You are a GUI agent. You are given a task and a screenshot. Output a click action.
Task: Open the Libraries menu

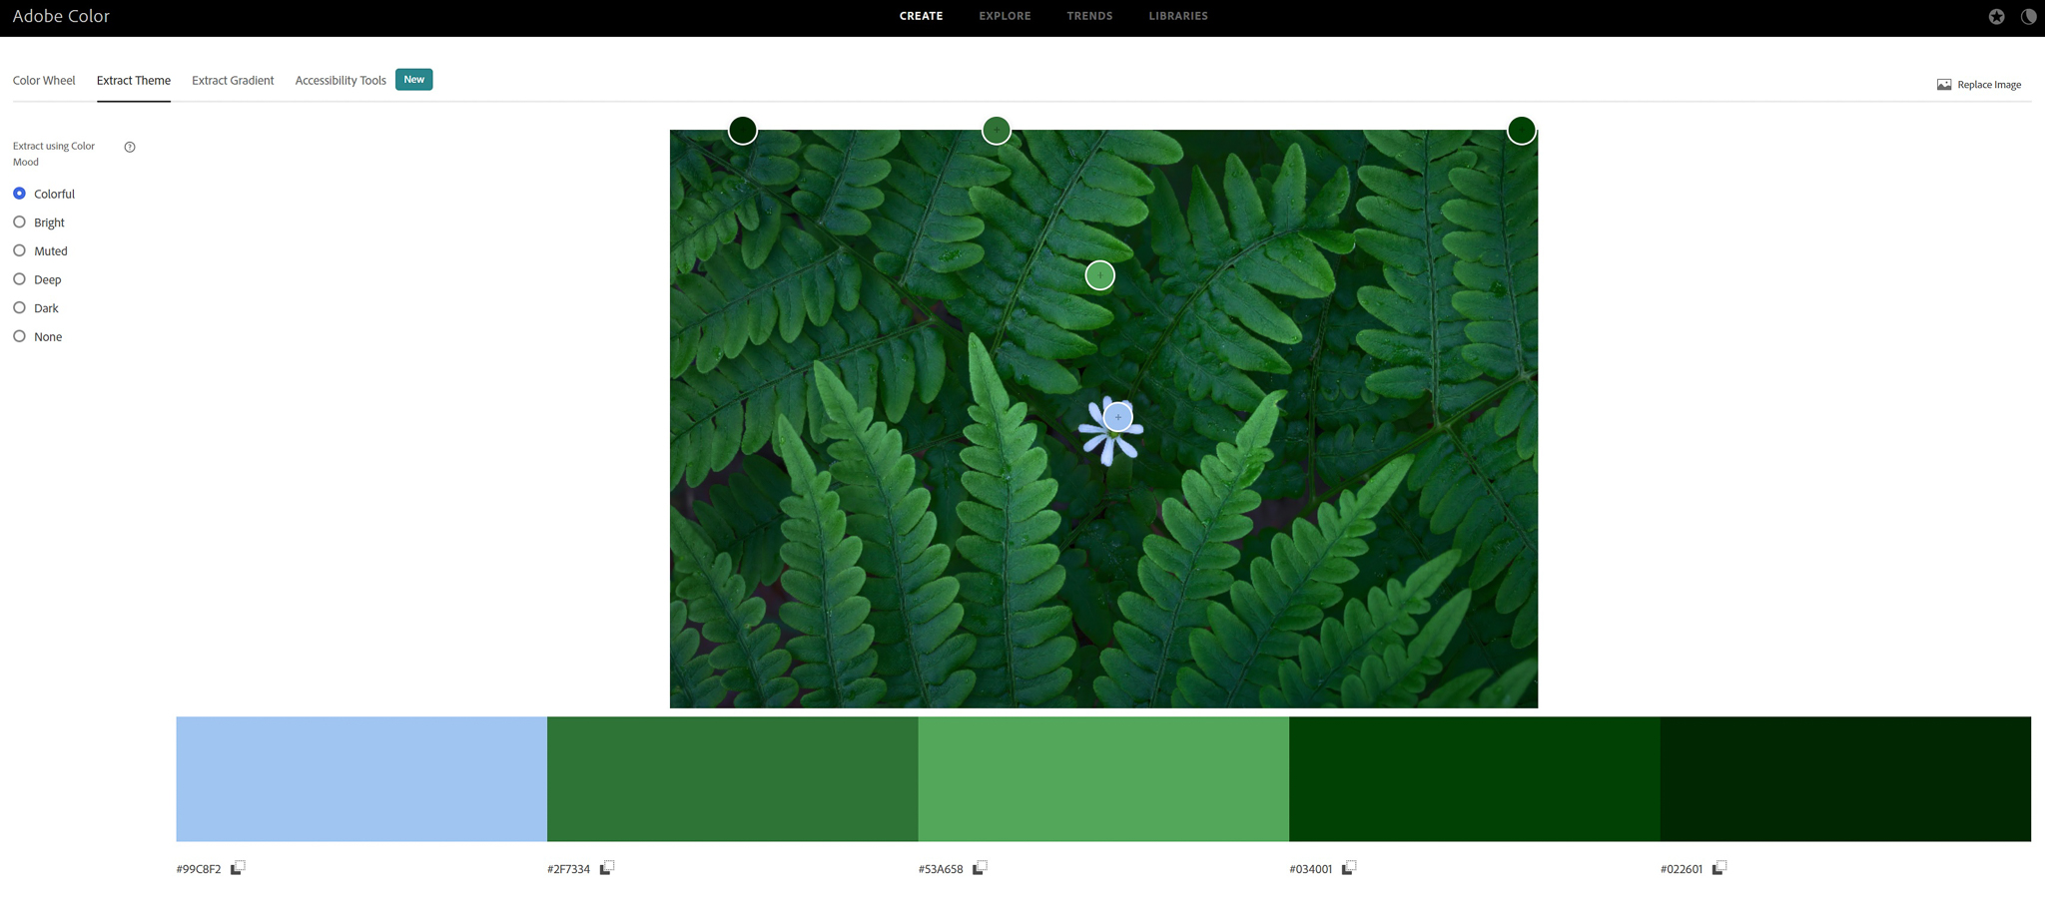click(1178, 16)
